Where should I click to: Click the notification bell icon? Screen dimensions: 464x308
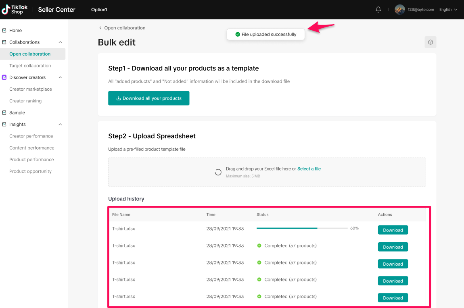click(x=378, y=10)
